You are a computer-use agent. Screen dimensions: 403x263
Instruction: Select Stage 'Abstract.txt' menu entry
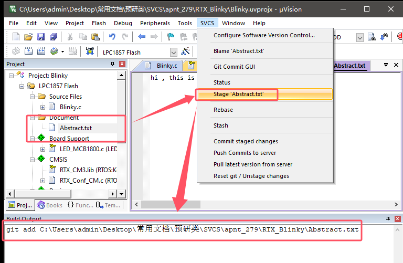point(238,94)
